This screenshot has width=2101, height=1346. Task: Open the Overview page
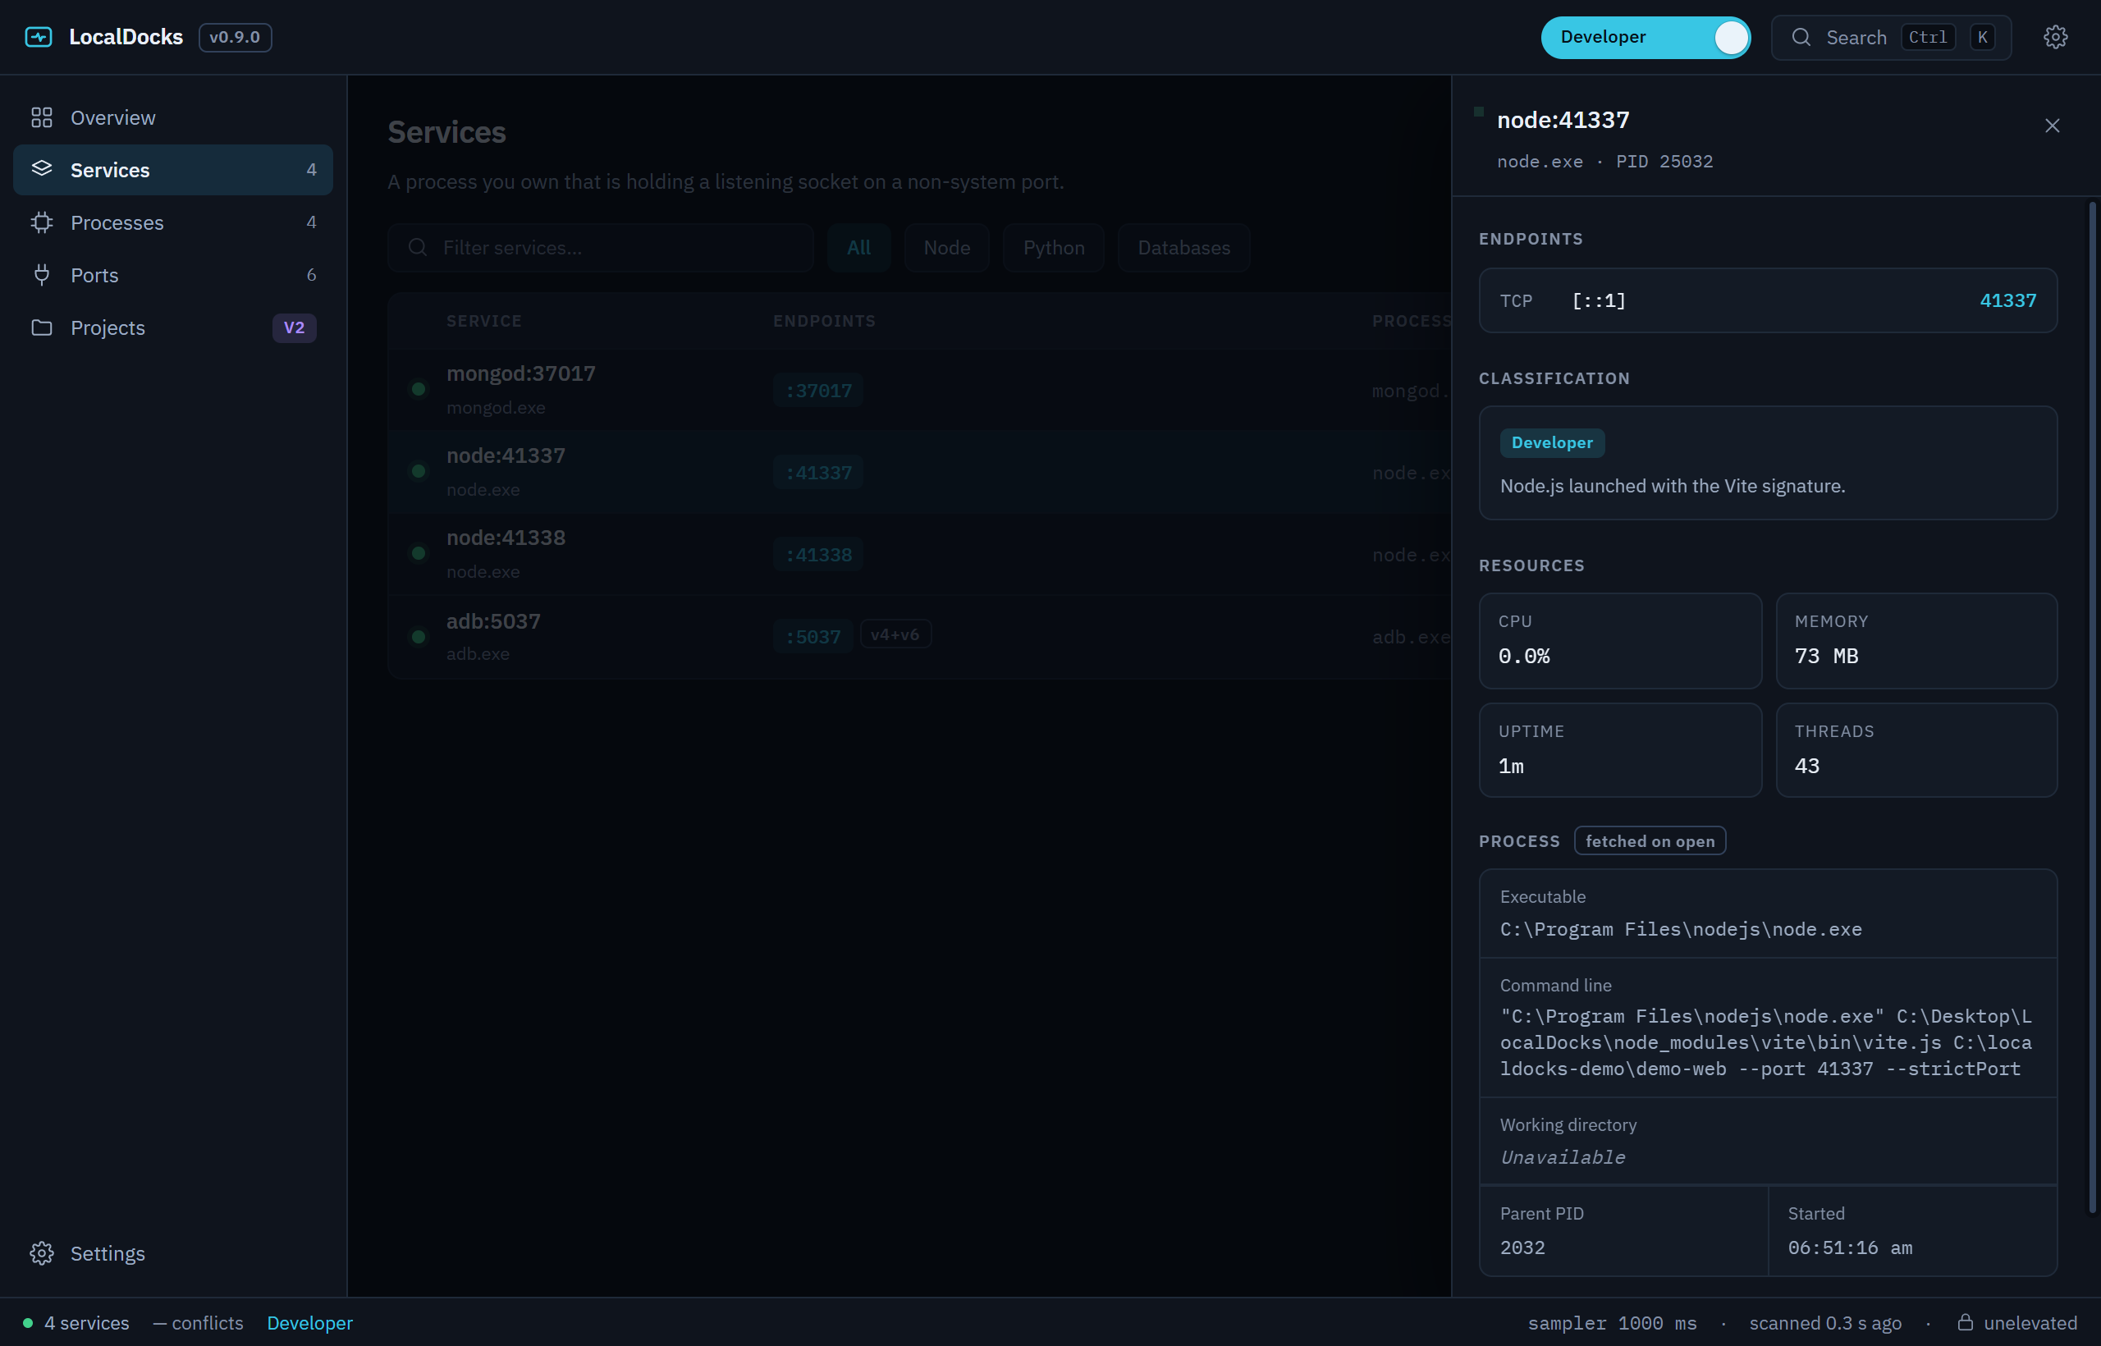pos(173,117)
